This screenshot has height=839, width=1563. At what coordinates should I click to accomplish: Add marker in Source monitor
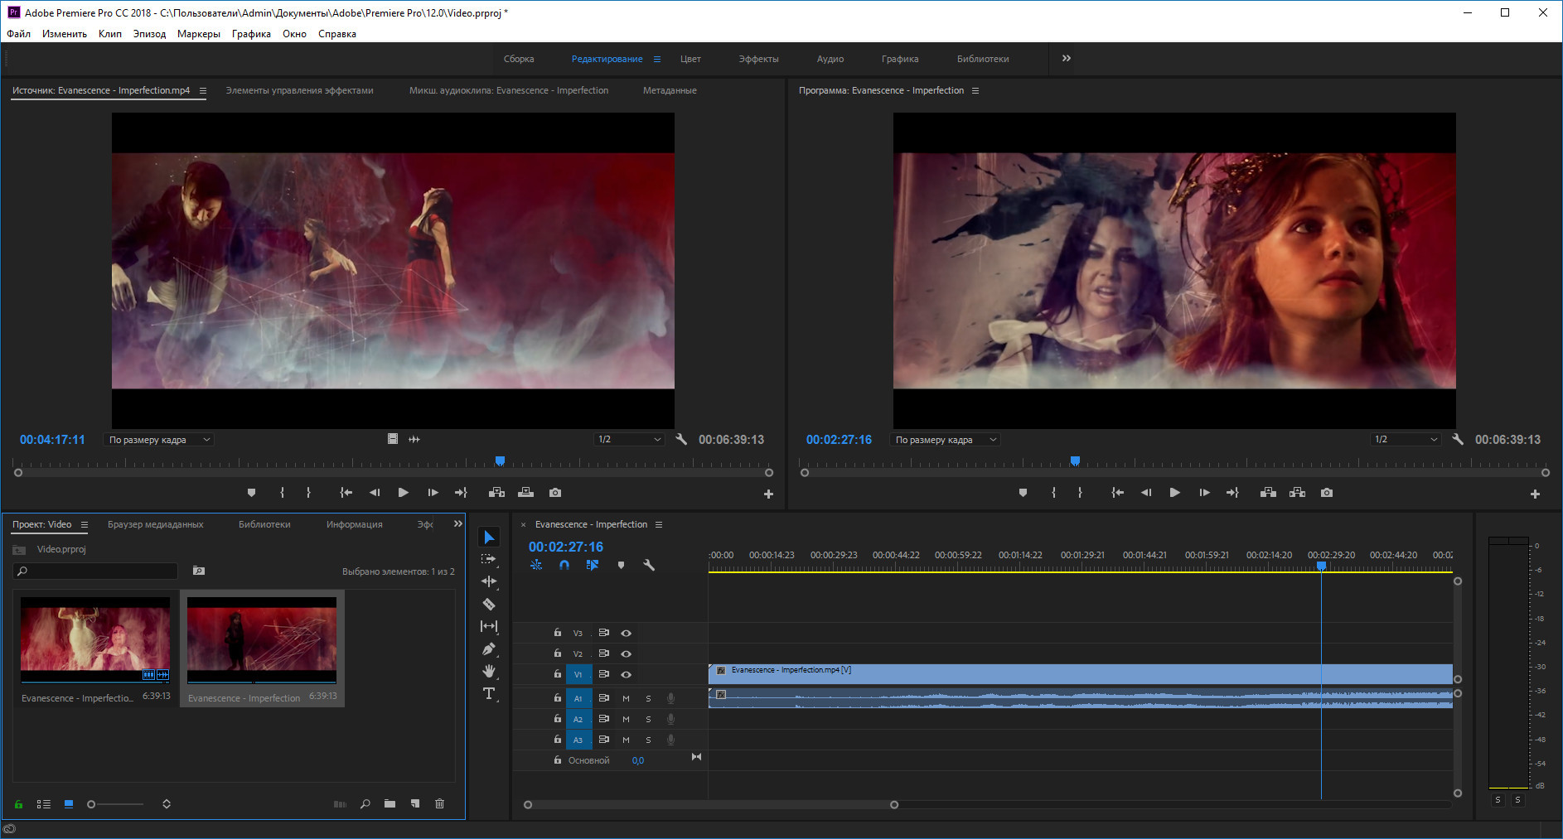251,493
